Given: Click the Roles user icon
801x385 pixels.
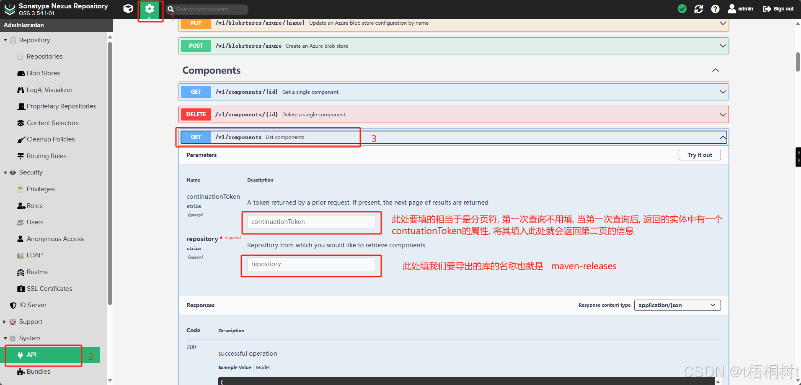Looking at the screenshot, I should pos(21,206).
